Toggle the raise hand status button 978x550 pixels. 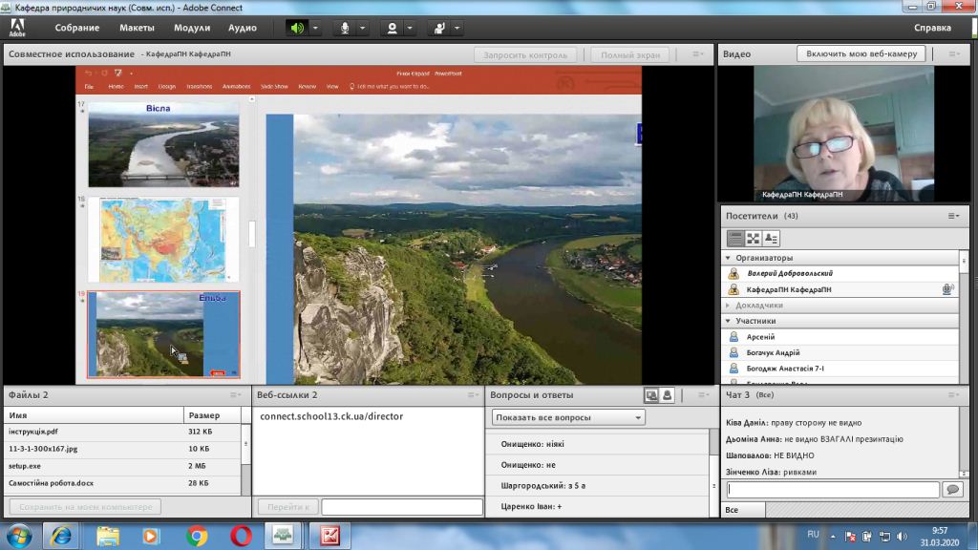439,28
